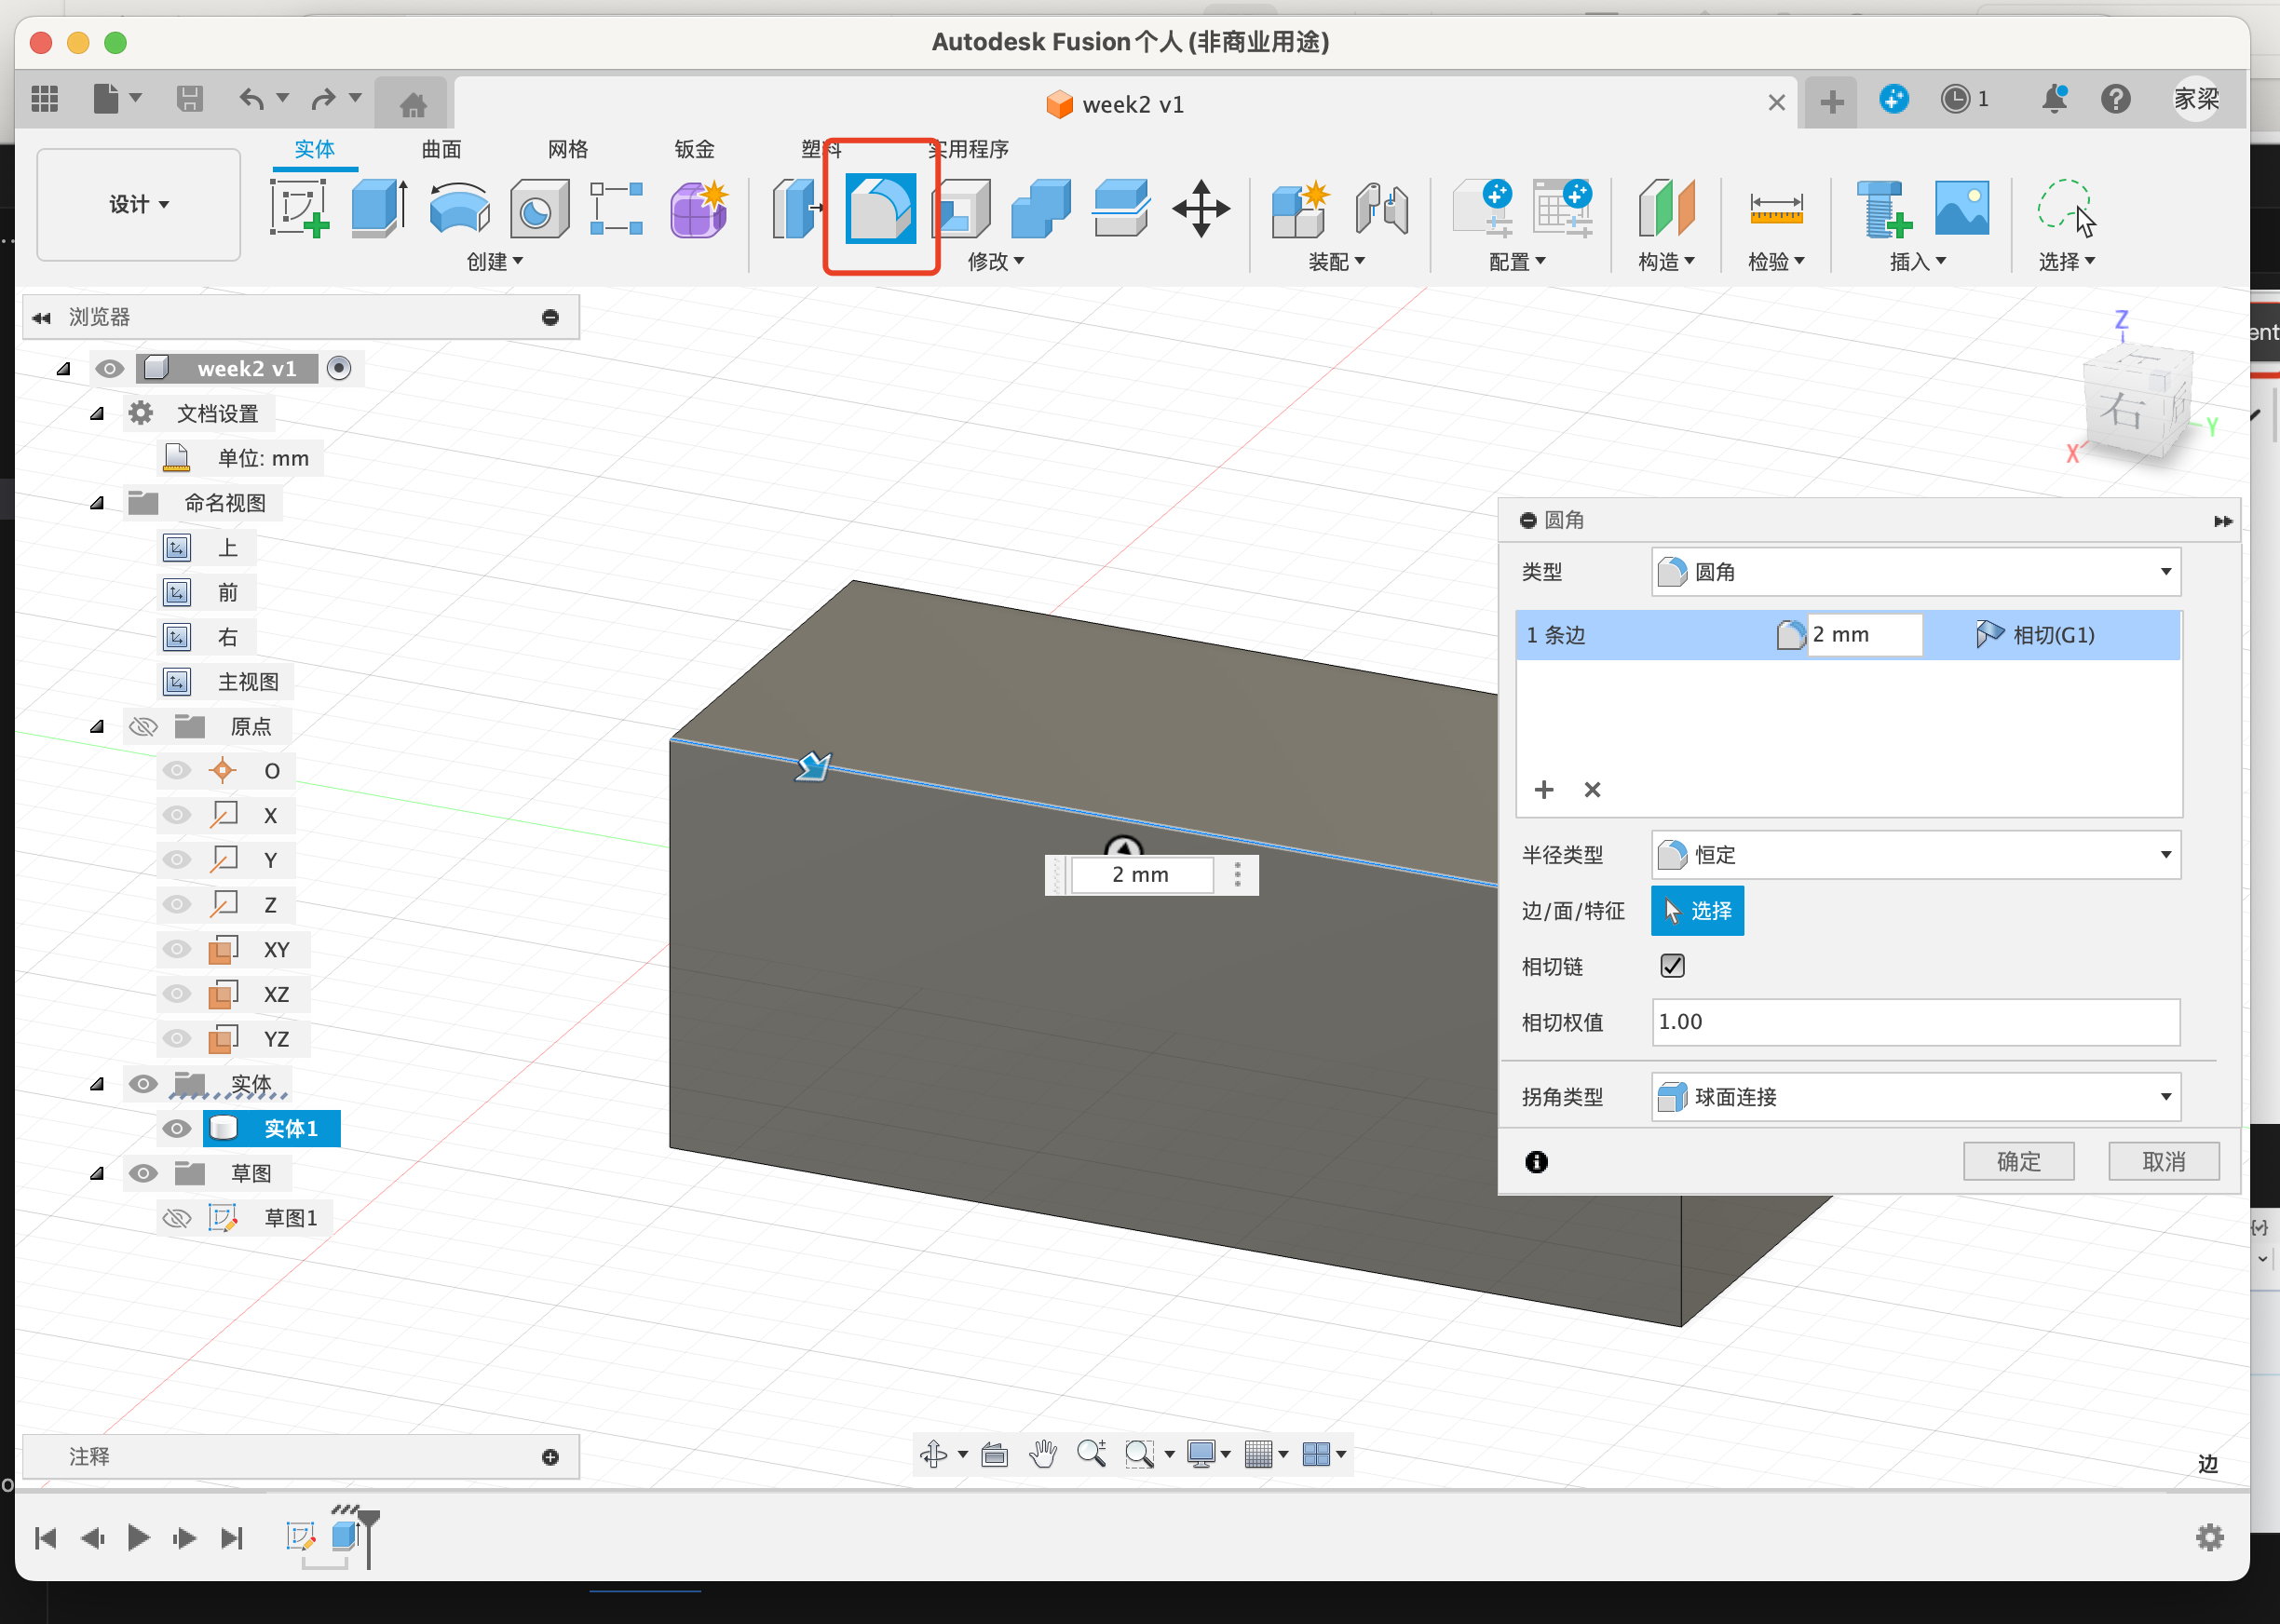Select the Fillet tool
Viewport: 2280px width, 1624px height.
pos(880,208)
